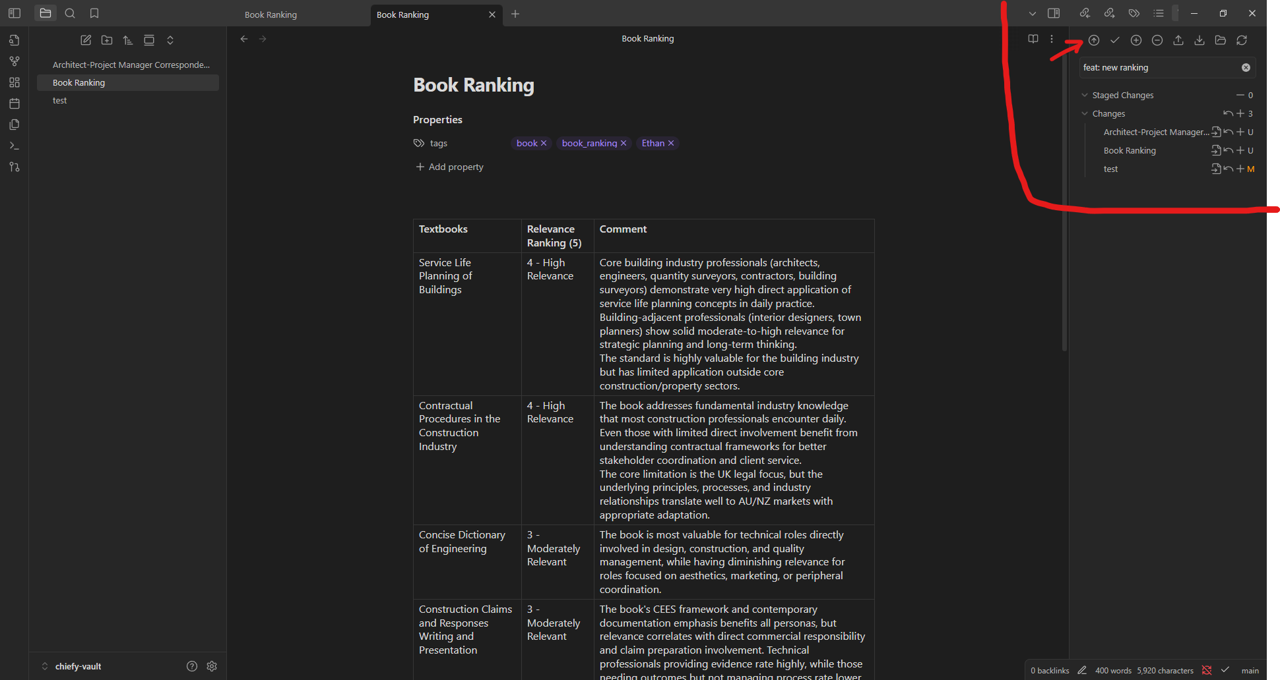Screen dimensions: 1280x680
Task: Open the test file from the changes list
Action: pos(1216,169)
